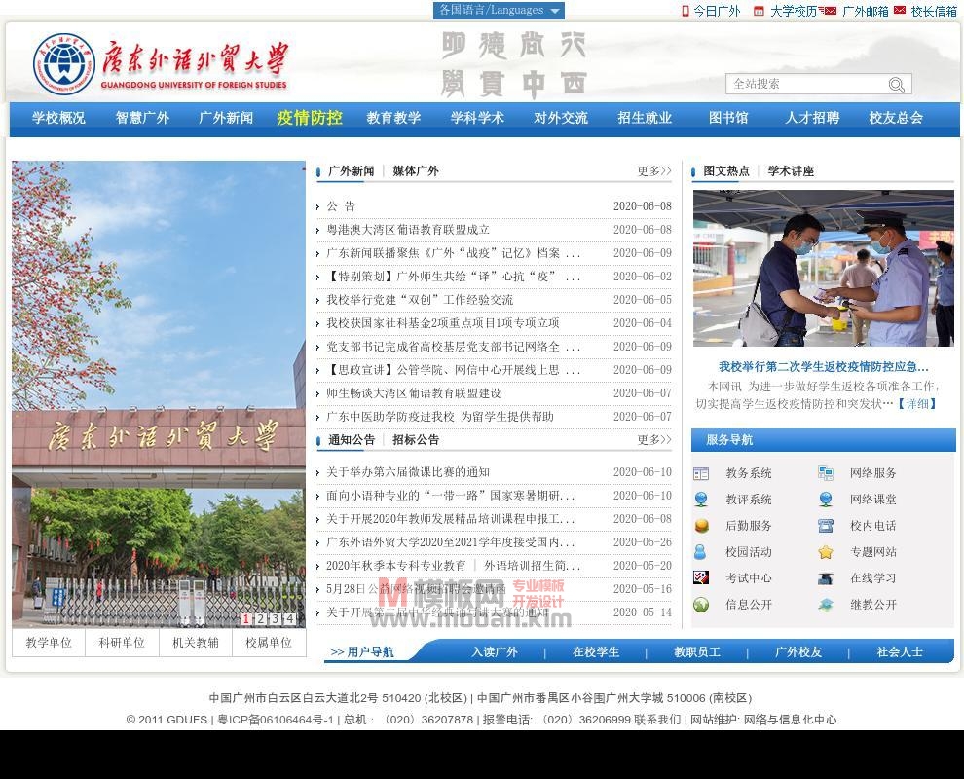This screenshot has height=779, width=964.
Task: Click 更多>> beside 通知公告
Action: pyautogui.click(x=654, y=439)
